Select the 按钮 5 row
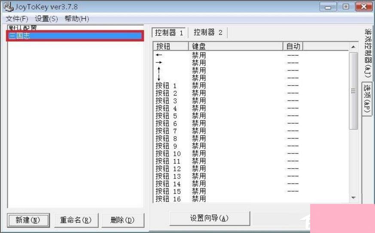 [251, 116]
